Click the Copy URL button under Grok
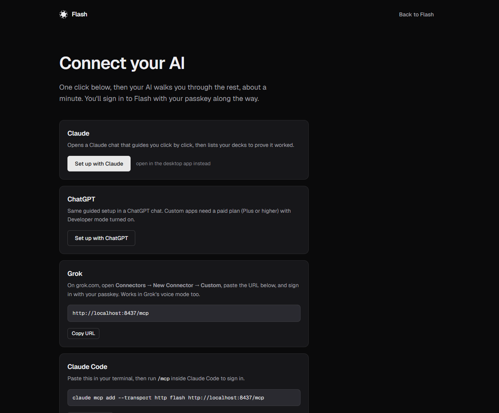The height and width of the screenshot is (413, 499). pyautogui.click(x=83, y=334)
